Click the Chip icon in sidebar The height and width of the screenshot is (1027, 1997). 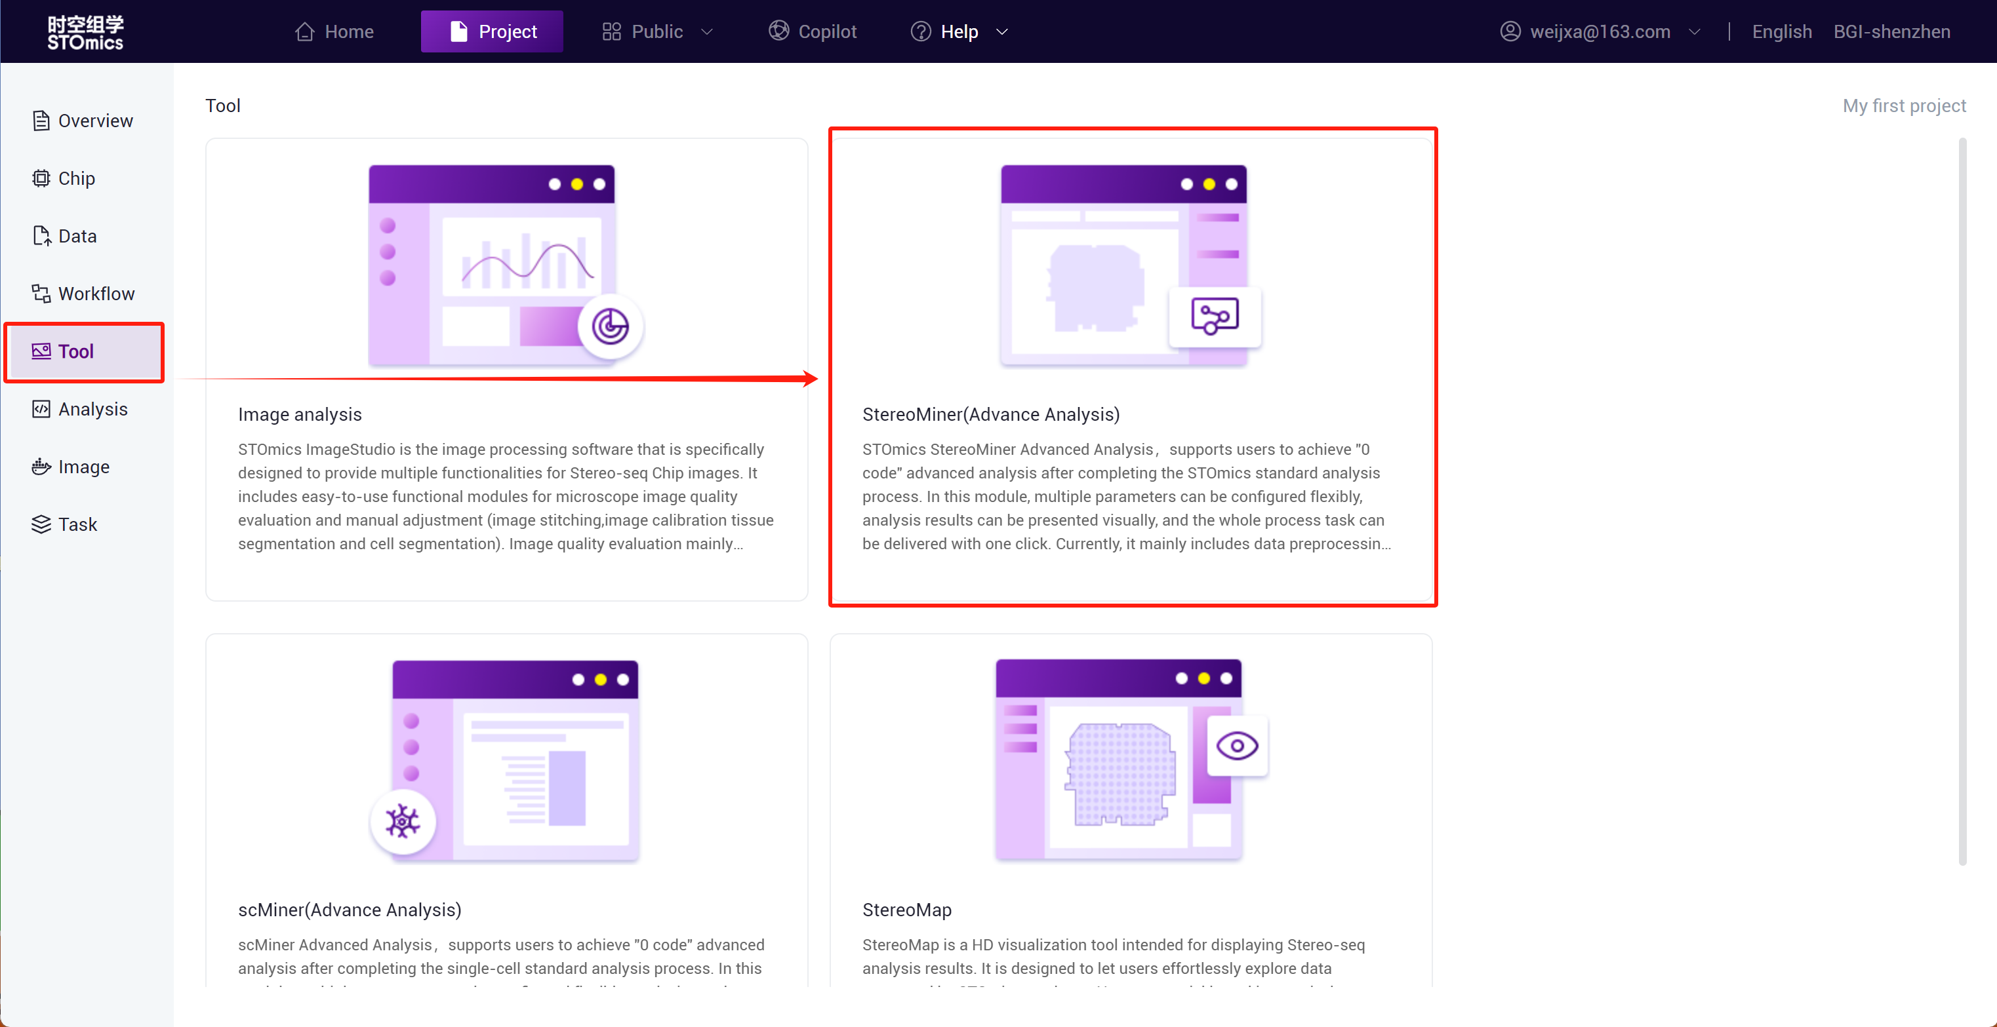tap(40, 178)
